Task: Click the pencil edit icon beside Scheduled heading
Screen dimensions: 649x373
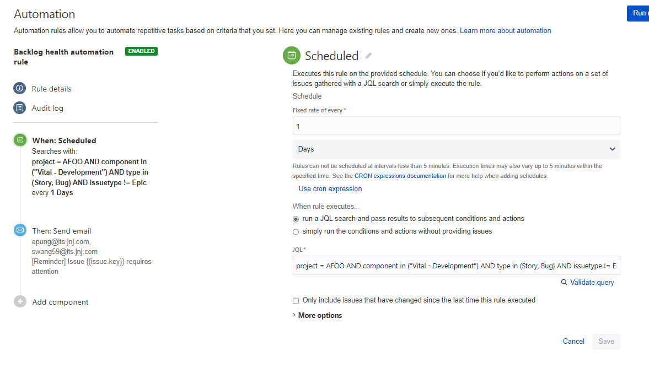Action: click(x=368, y=56)
